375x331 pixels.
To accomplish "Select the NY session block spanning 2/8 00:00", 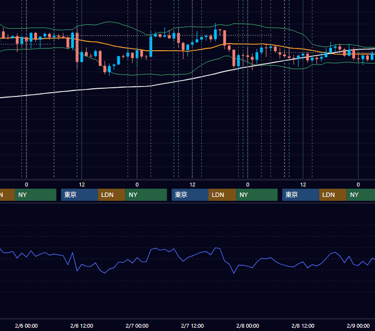I will 257,195.
